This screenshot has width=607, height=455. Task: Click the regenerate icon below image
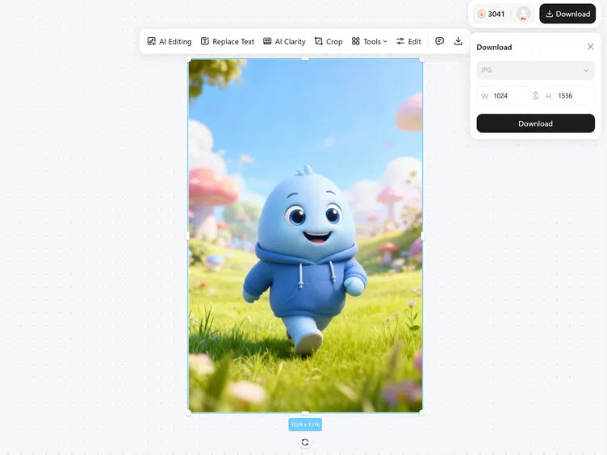coord(305,442)
